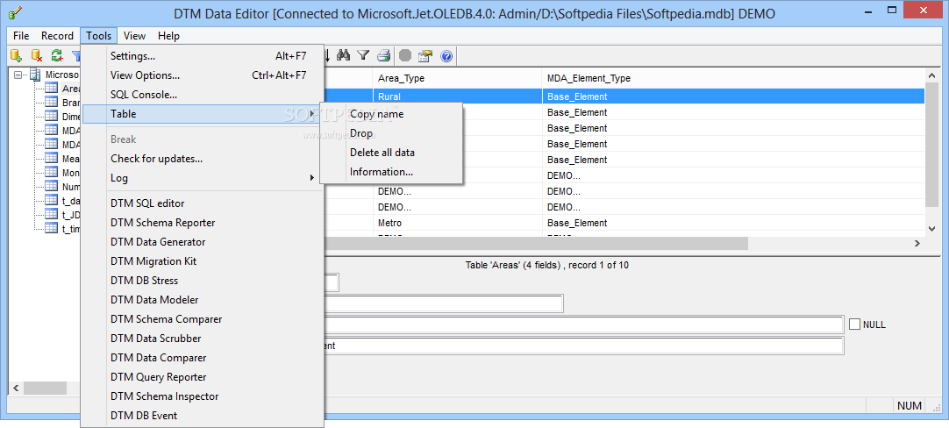This screenshot has height=428, width=949.
Task: Select Check for updates... menu entry
Action: pos(202,159)
